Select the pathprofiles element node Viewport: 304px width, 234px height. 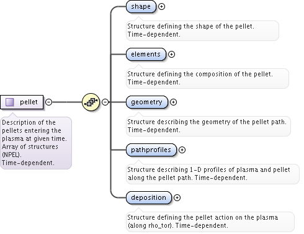[151, 150]
